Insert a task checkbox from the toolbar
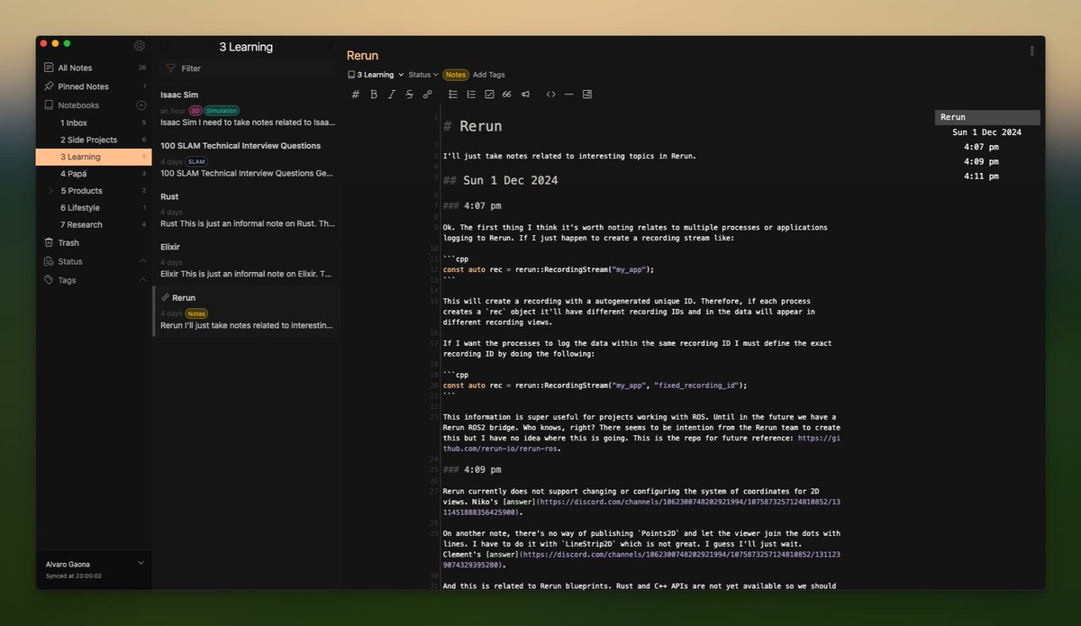1081x626 pixels. pyautogui.click(x=489, y=94)
